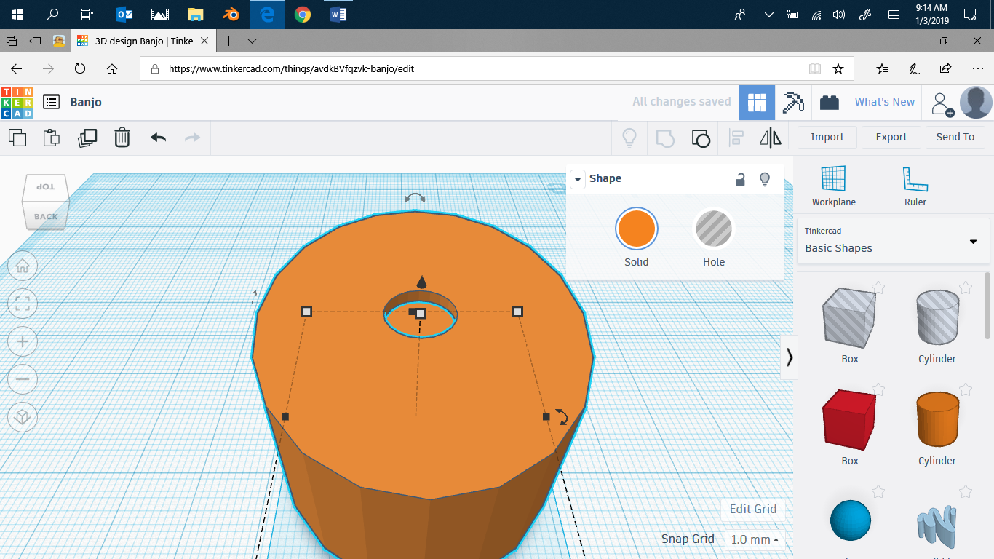Click the Mirror tool icon
994x559 pixels.
(771, 138)
